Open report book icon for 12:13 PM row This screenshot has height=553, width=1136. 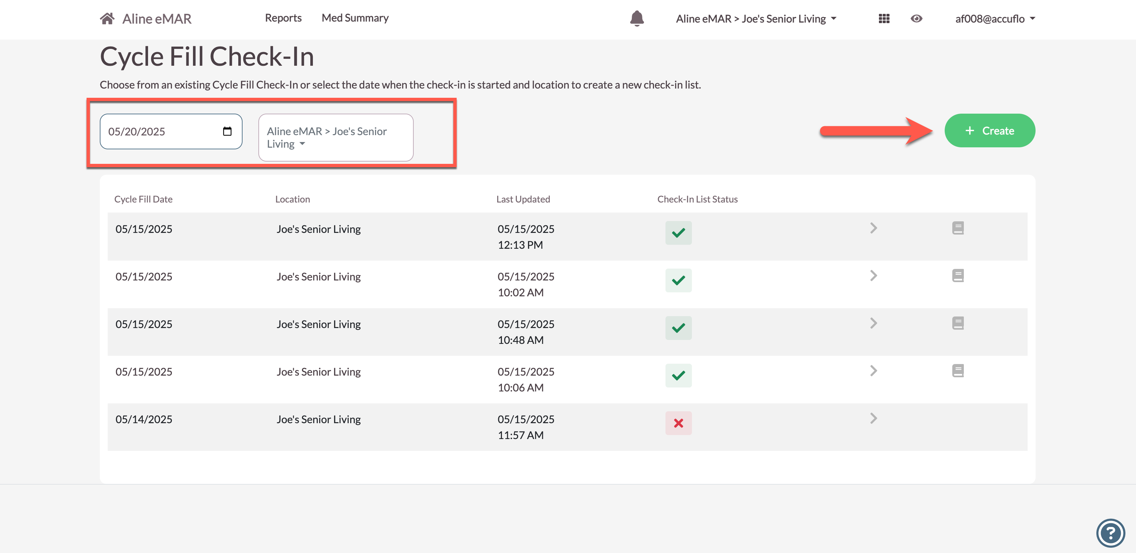click(957, 228)
